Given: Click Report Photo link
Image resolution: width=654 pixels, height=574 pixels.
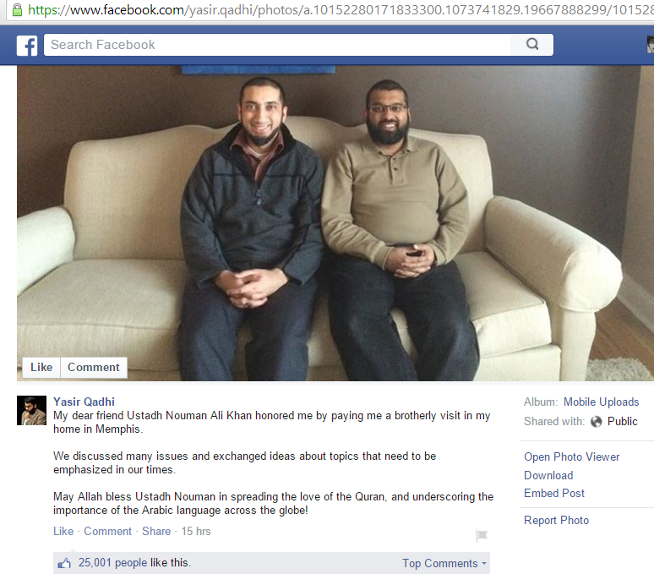Looking at the screenshot, I should click(556, 520).
